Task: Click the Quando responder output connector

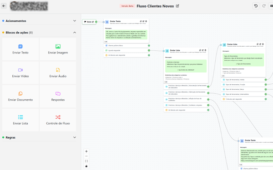Action: pyautogui.click(x=149, y=50)
